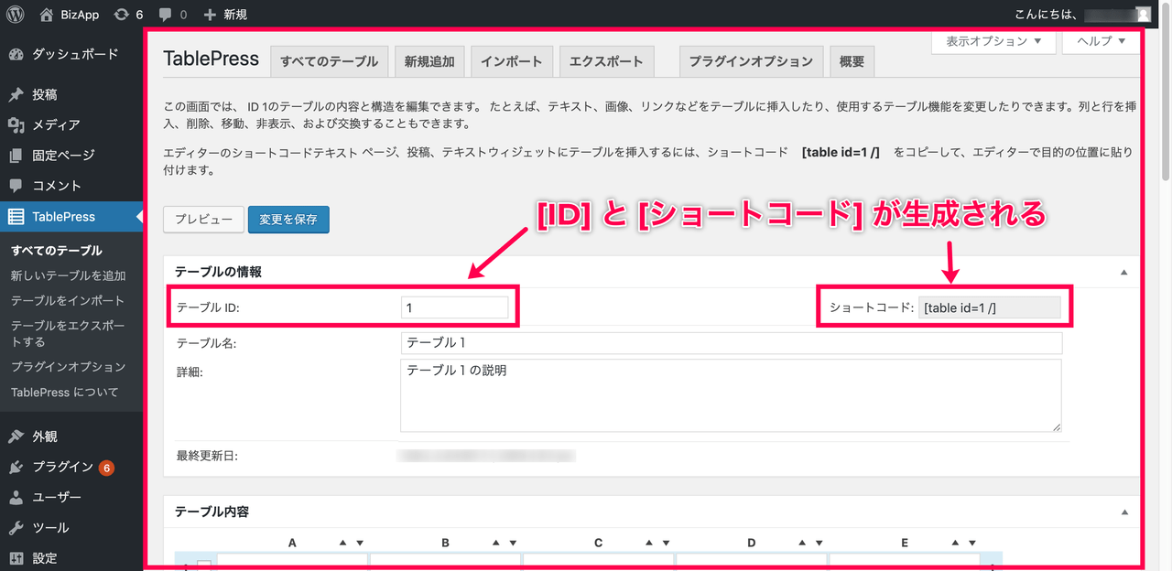
Task: Click the テーブル名 input field
Action: [x=731, y=343]
